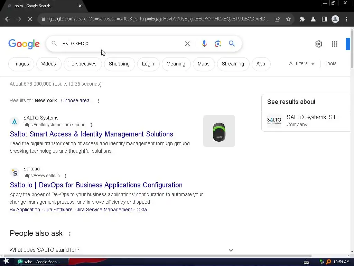Open Google search settings gear

(x=318, y=44)
